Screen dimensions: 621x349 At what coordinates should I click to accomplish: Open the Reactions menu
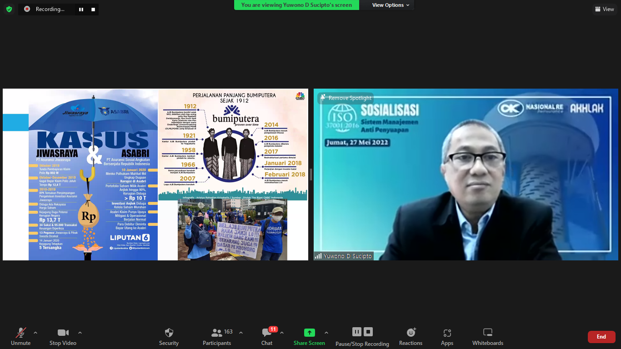click(x=411, y=337)
